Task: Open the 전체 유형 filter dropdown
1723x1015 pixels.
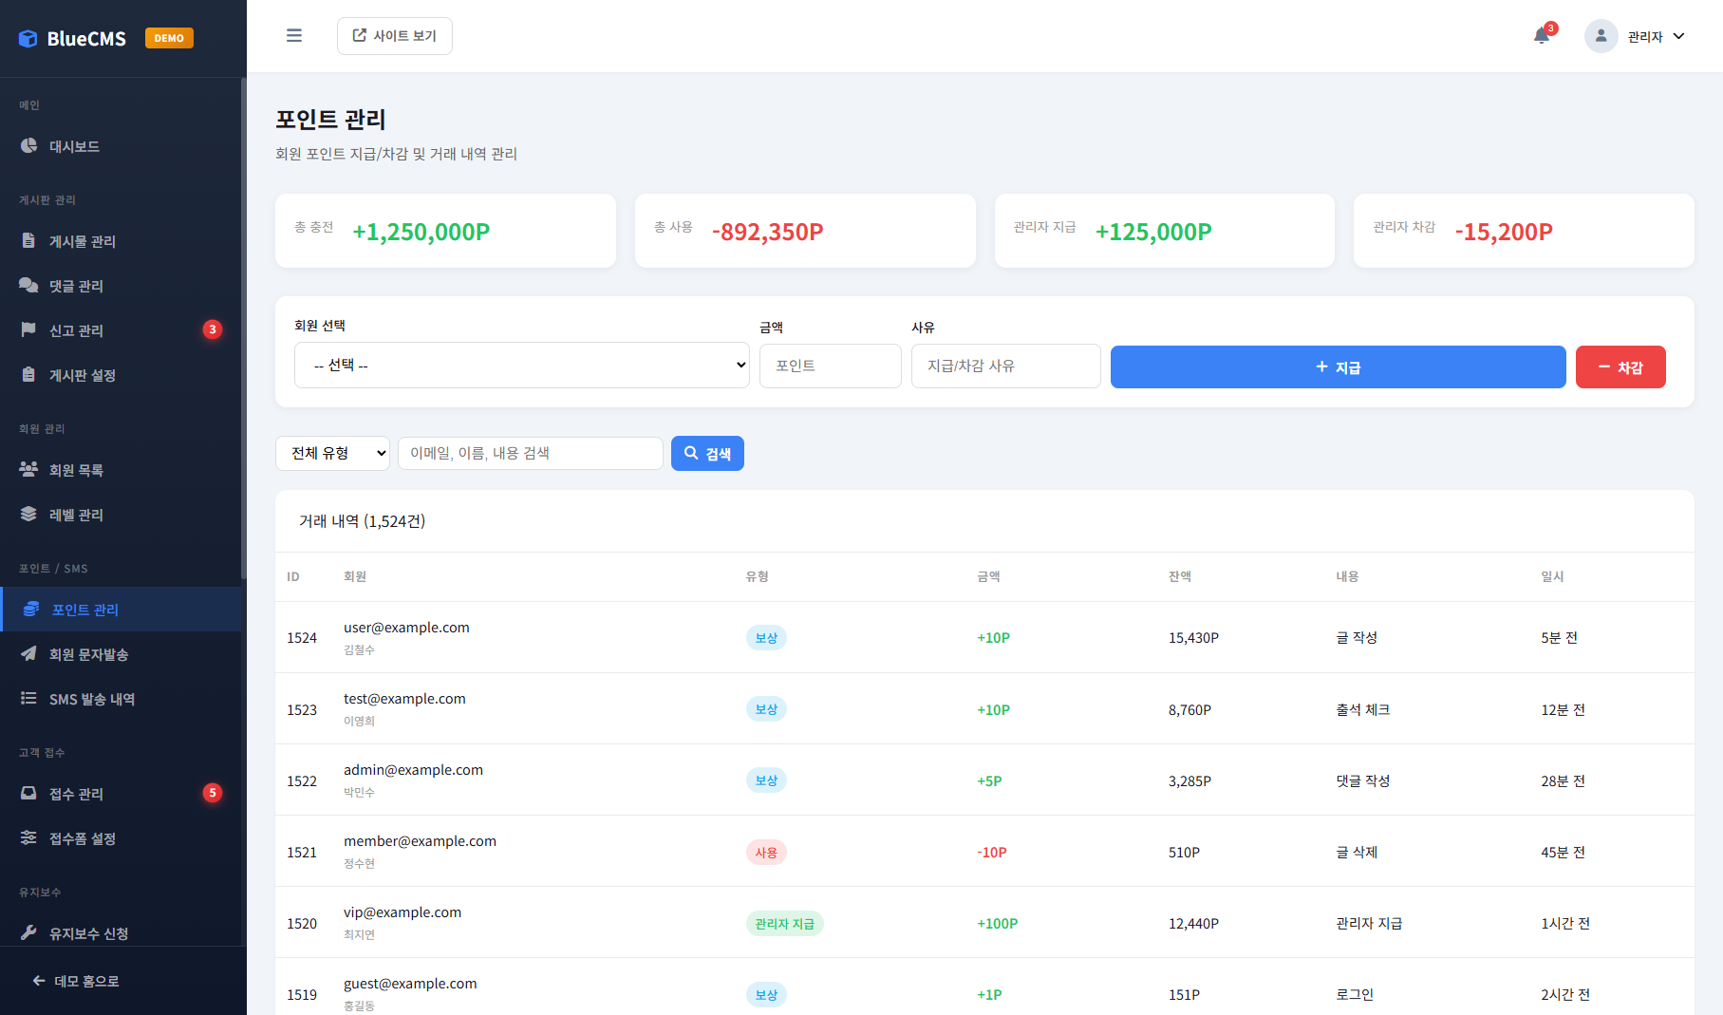Action: 332,454
